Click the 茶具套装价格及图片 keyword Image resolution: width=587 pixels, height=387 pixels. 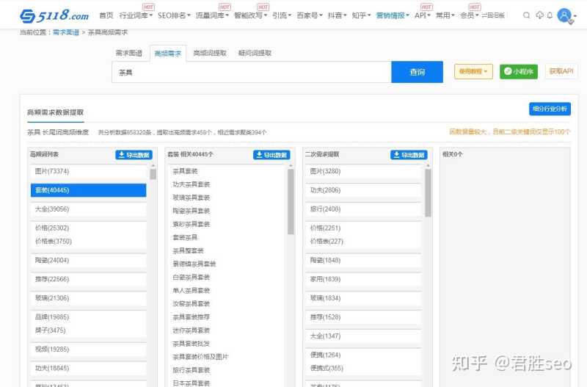(x=200, y=357)
